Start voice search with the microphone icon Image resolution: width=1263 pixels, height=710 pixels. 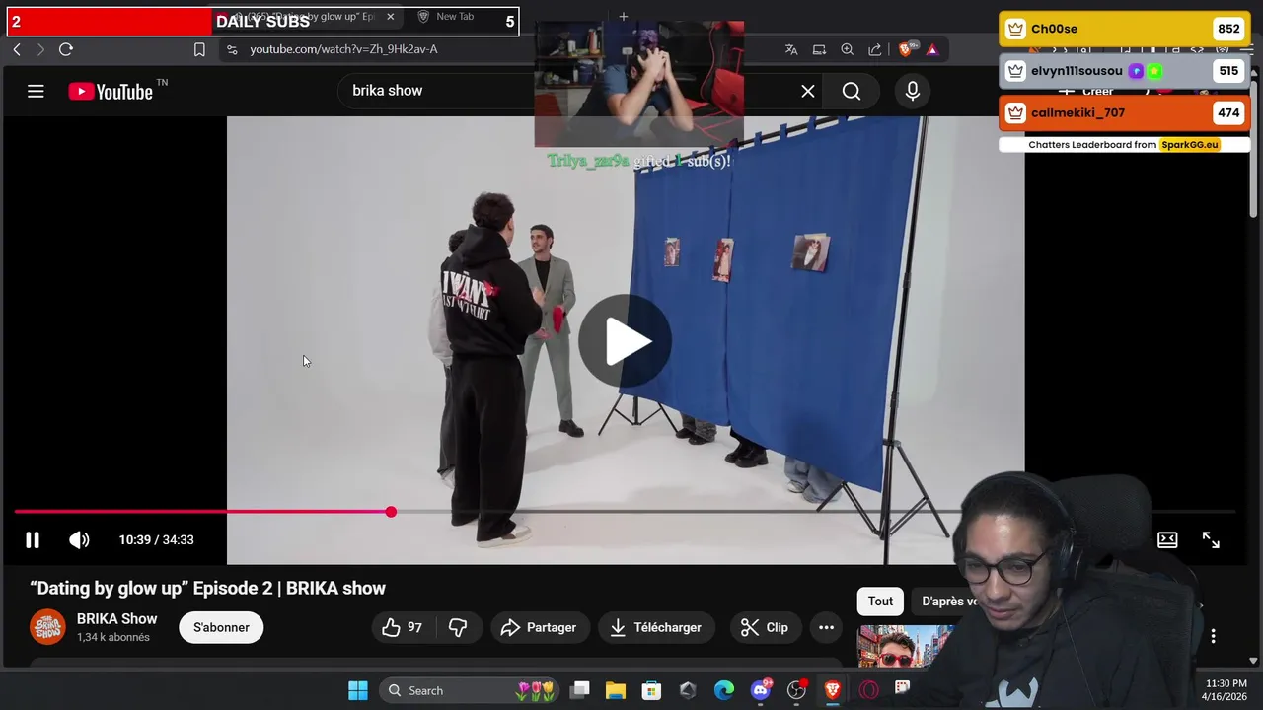(913, 92)
